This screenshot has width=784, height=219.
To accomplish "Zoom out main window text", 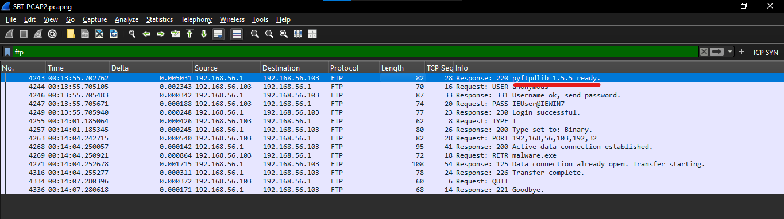I will pyautogui.click(x=269, y=34).
